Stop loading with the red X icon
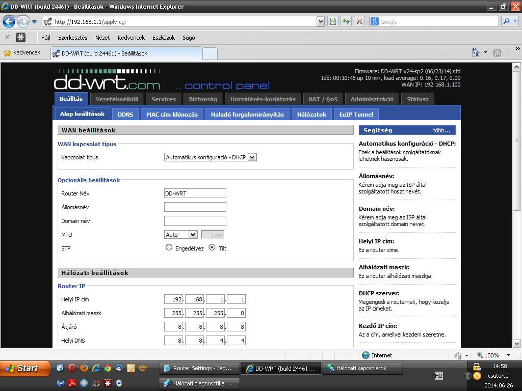 coord(359,21)
